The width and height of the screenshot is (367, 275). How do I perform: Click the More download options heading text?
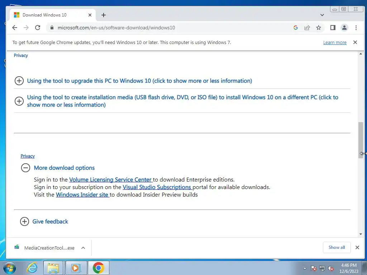tap(65, 168)
